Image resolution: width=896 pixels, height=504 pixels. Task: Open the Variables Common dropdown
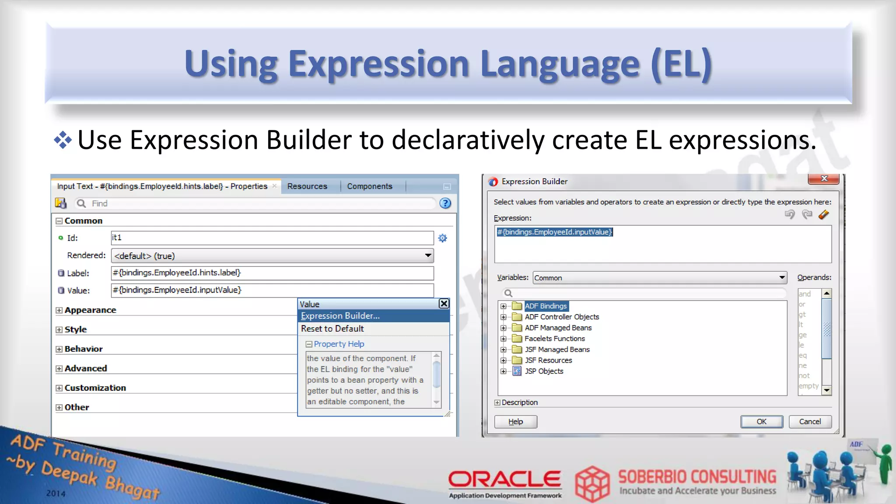782,277
